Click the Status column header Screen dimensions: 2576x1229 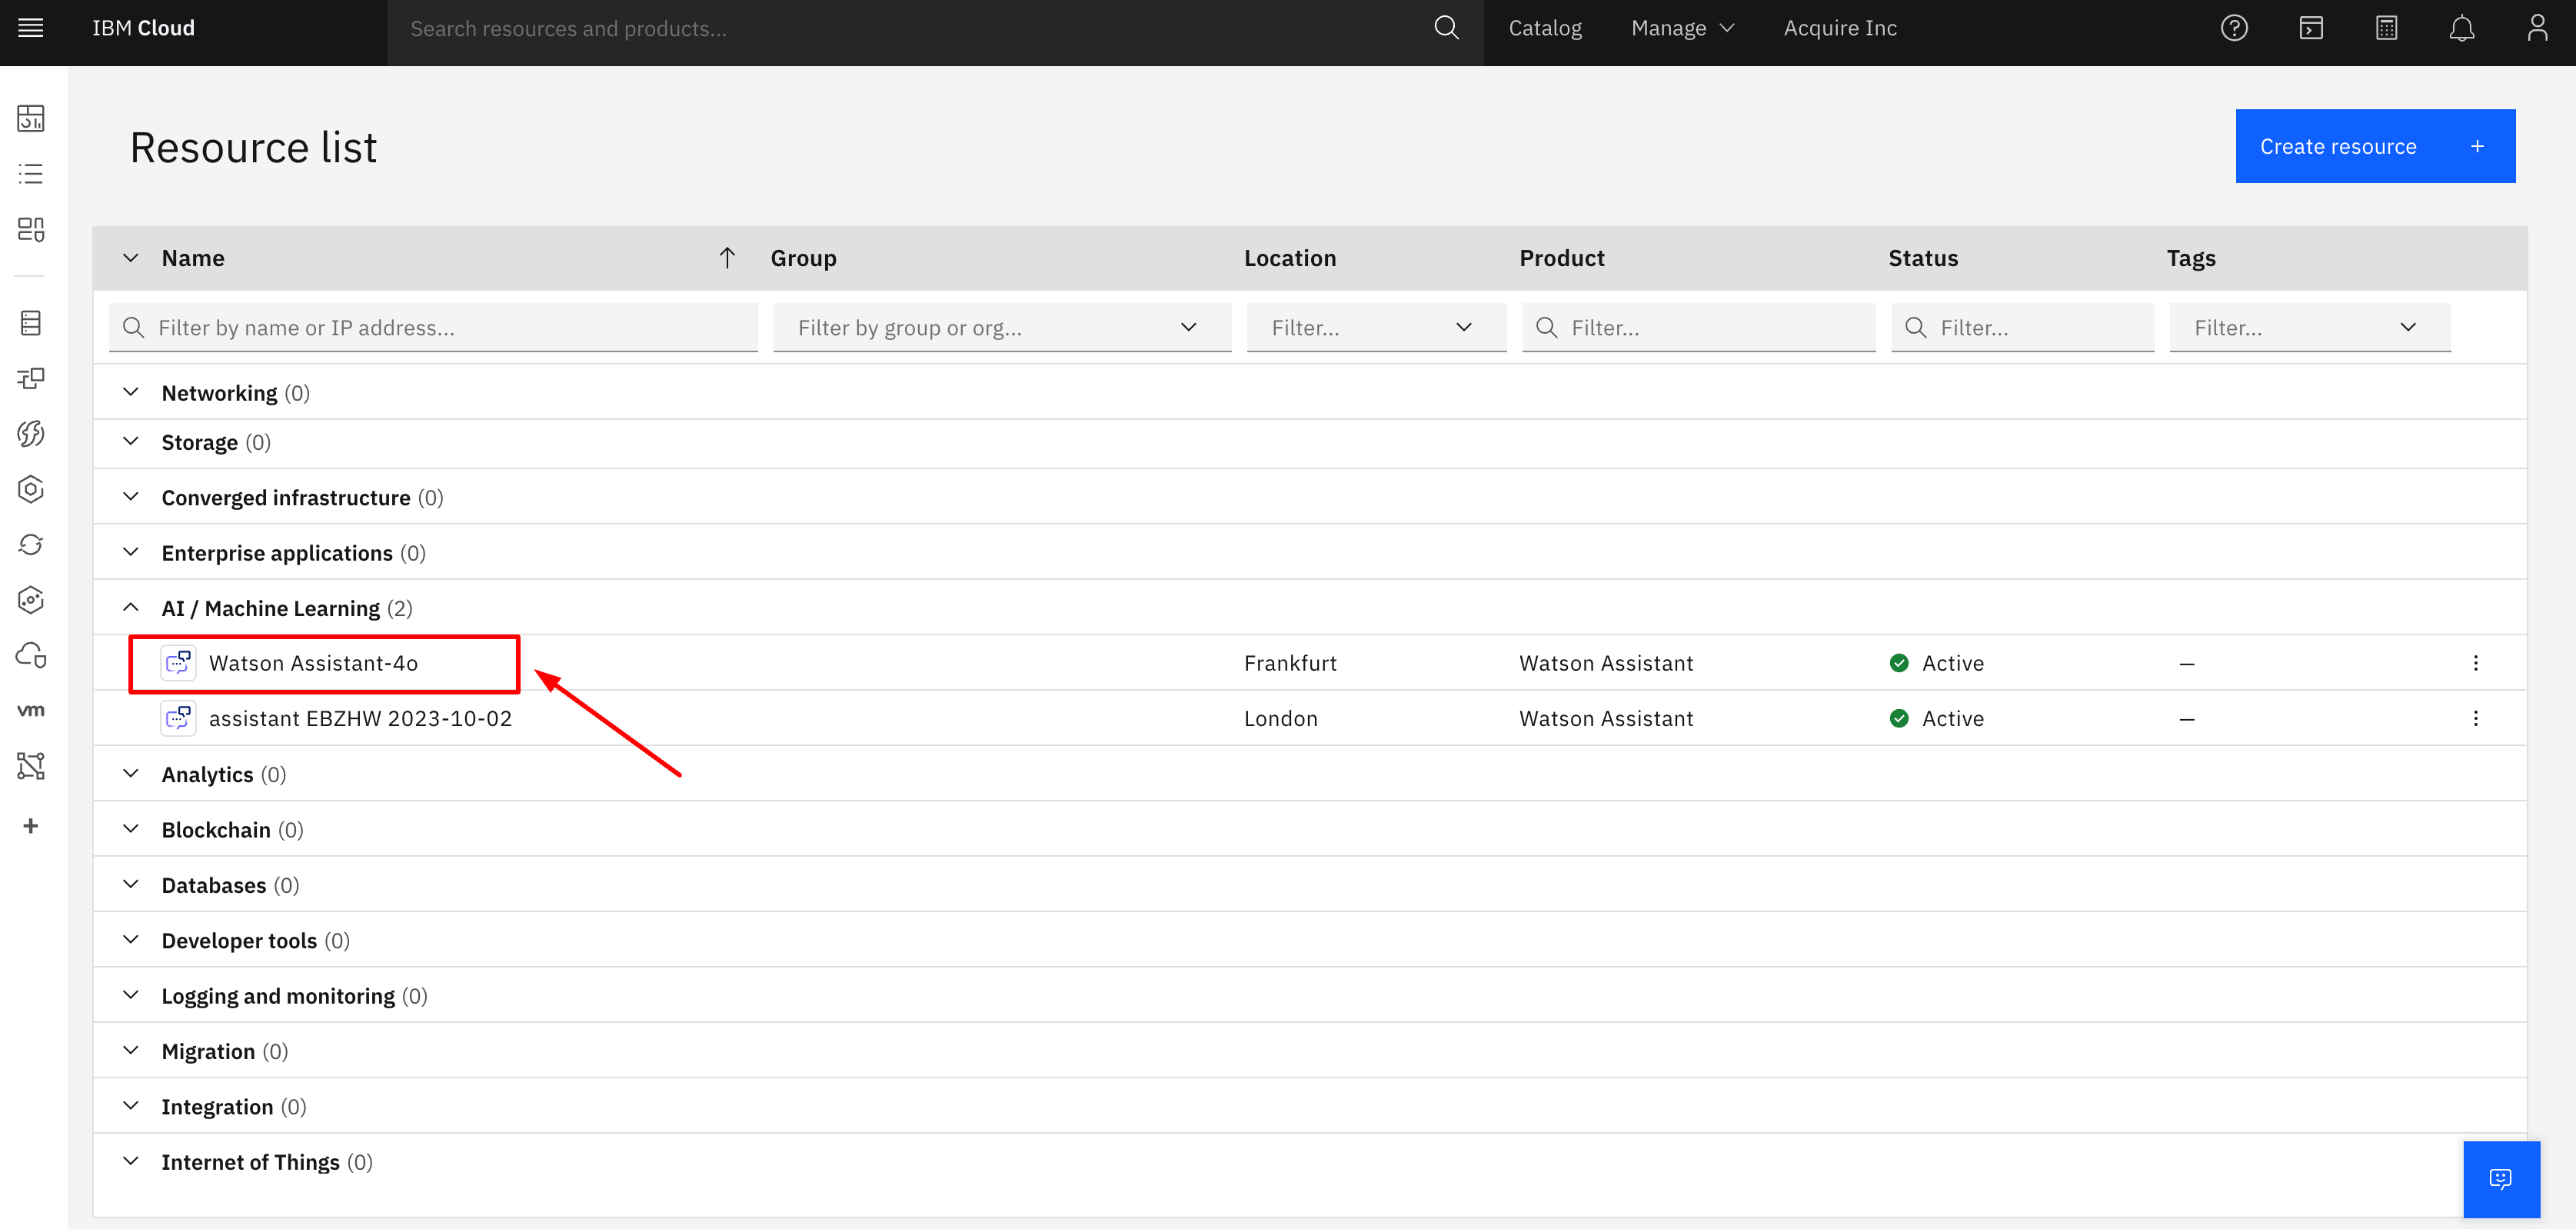[x=1923, y=258]
